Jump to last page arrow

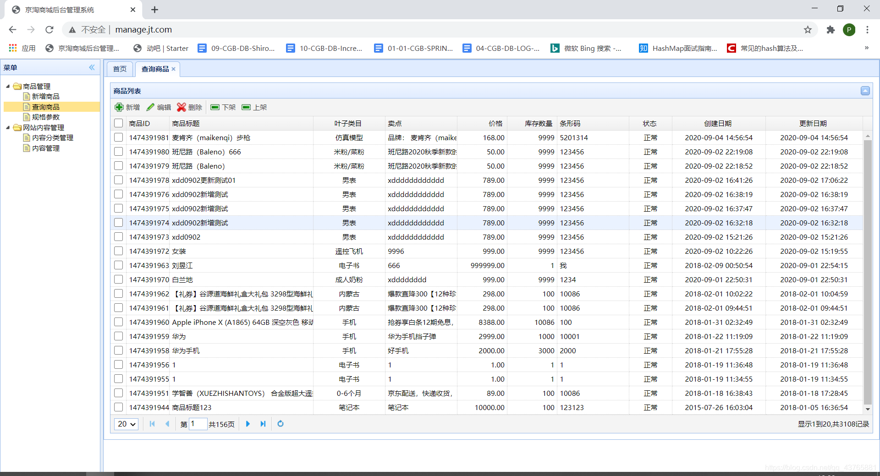(263, 424)
